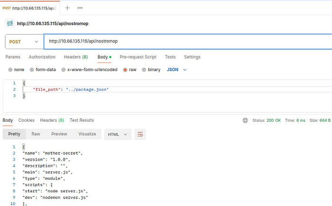
Task: Click the "dev": "nodemon server.js" line
Action: point(55,197)
